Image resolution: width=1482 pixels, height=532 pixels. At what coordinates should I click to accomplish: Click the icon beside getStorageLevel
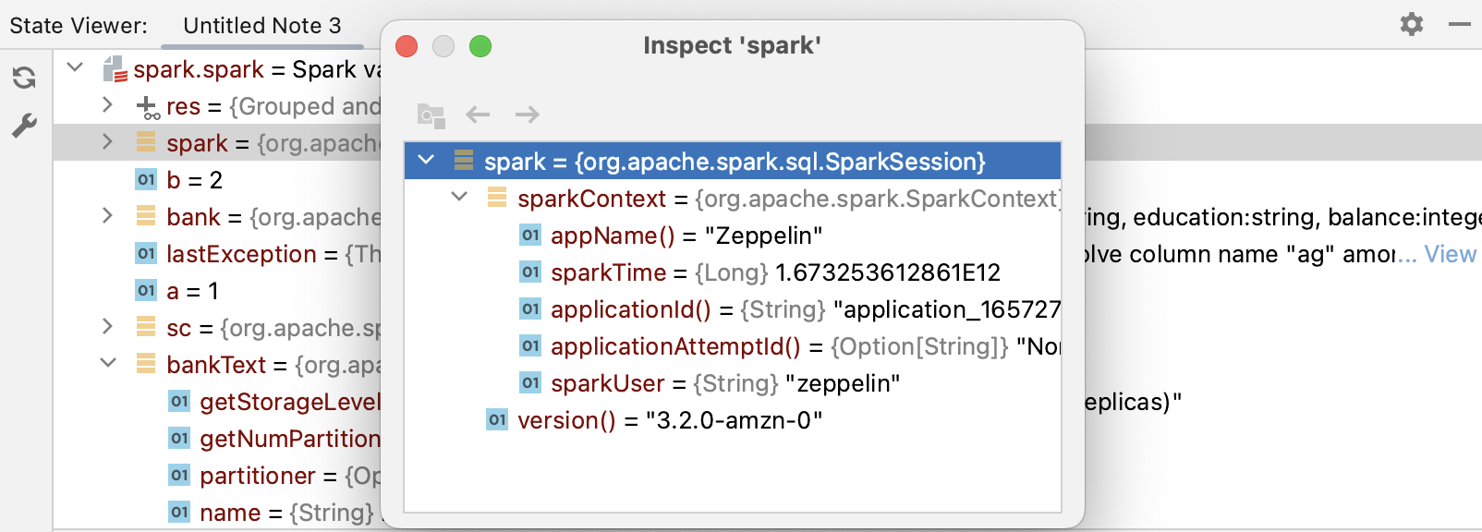(x=179, y=401)
